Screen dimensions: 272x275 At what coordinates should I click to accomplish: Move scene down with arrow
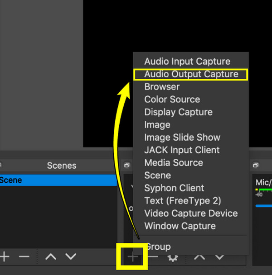71,257
